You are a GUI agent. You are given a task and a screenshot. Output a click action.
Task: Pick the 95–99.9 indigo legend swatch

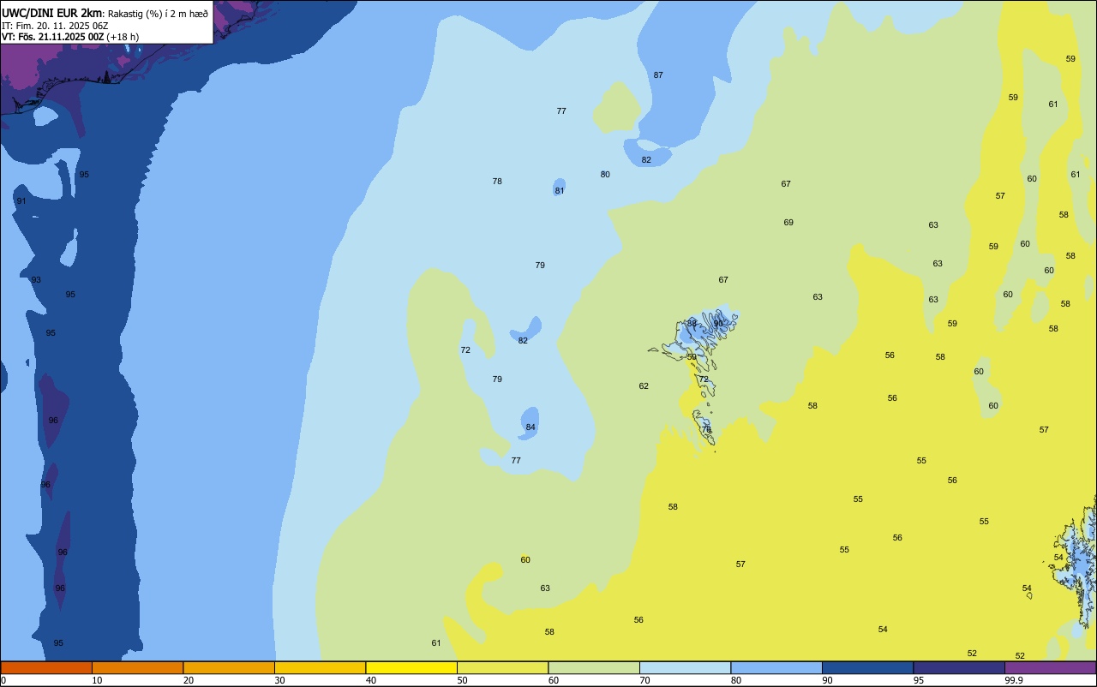point(959,667)
